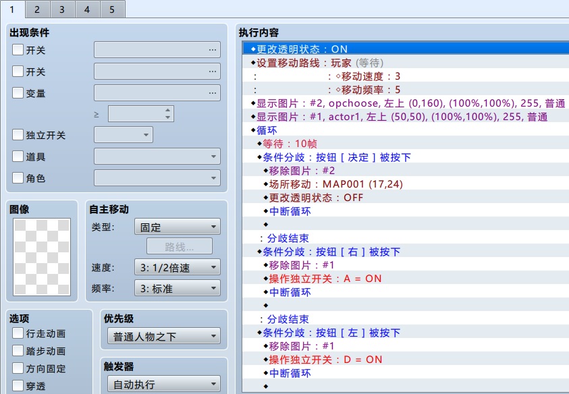Toggle the 踏步动画 option checkbox
Image resolution: width=569 pixels, height=394 pixels.
click(18, 350)
